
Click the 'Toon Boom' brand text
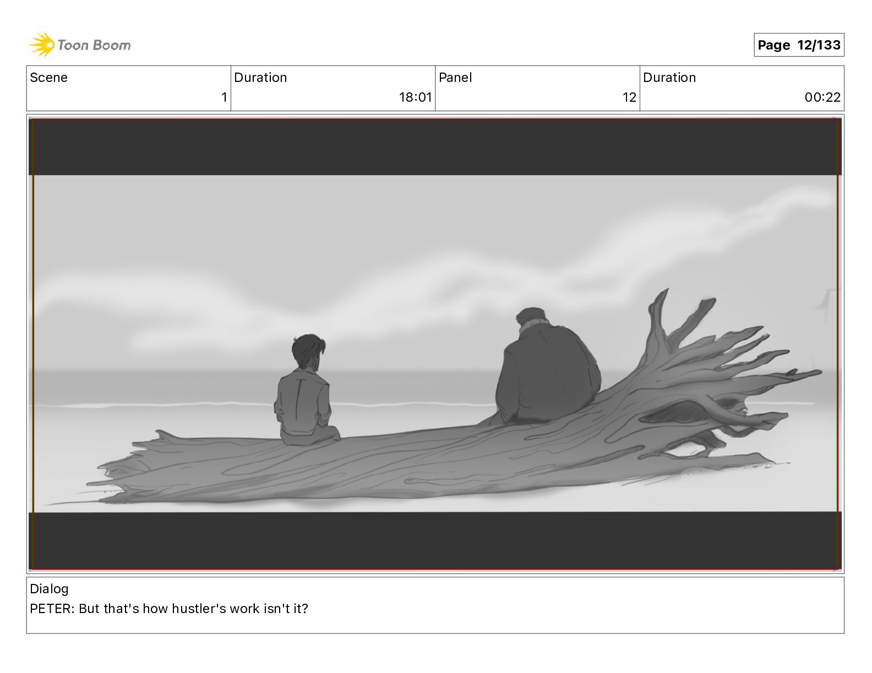tap(94, 45)
